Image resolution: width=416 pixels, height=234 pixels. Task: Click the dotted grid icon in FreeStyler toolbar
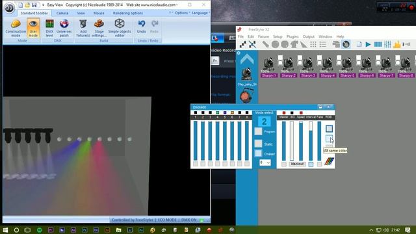point(313,44)
